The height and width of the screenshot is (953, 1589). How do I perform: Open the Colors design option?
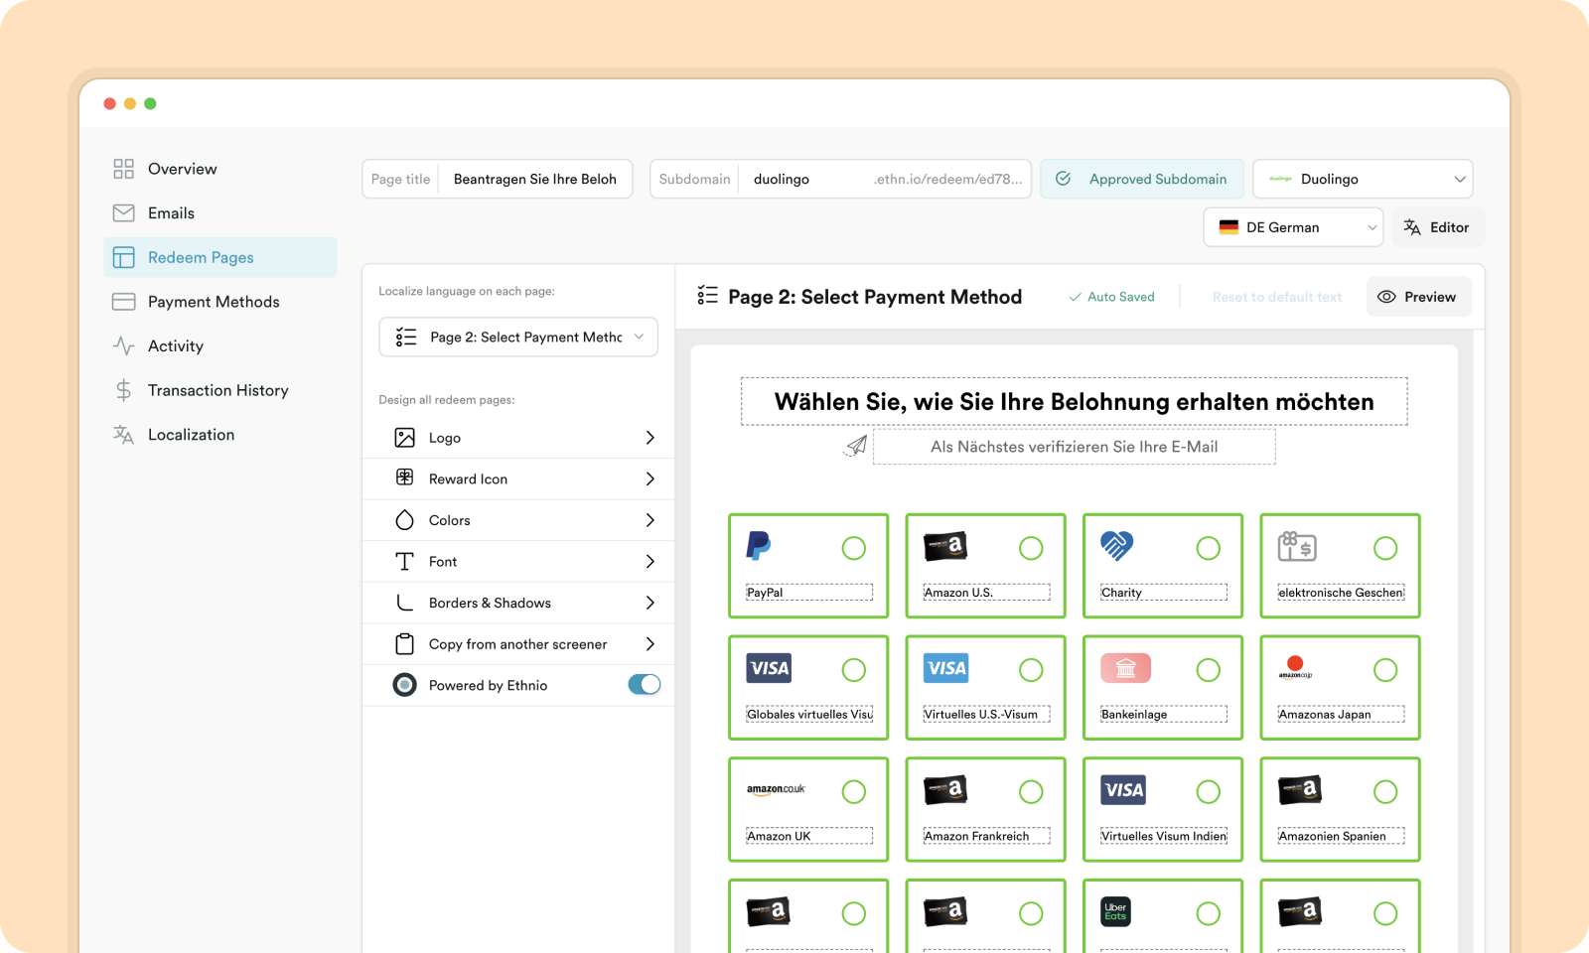pyautogui.click(x=518, y=520)
